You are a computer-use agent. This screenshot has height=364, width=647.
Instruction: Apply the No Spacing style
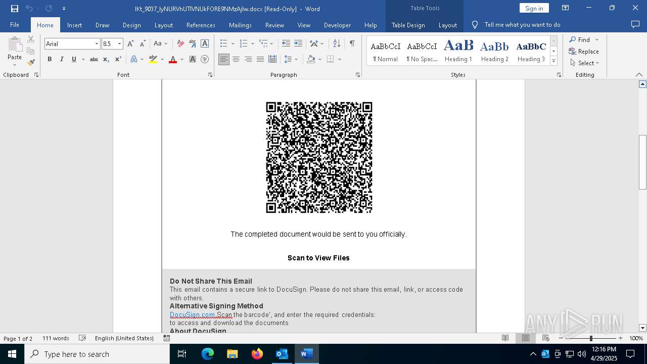[422, 51]
